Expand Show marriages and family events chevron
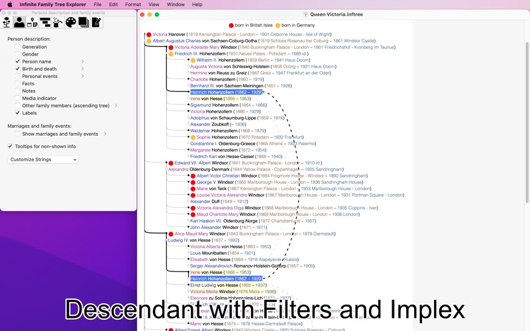 click(x=105, y=134)
